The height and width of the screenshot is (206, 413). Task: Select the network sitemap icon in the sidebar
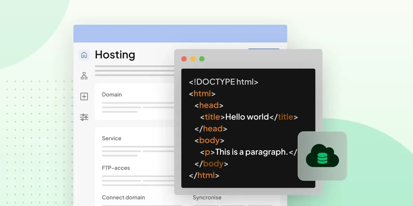click(x=84, y=76)
